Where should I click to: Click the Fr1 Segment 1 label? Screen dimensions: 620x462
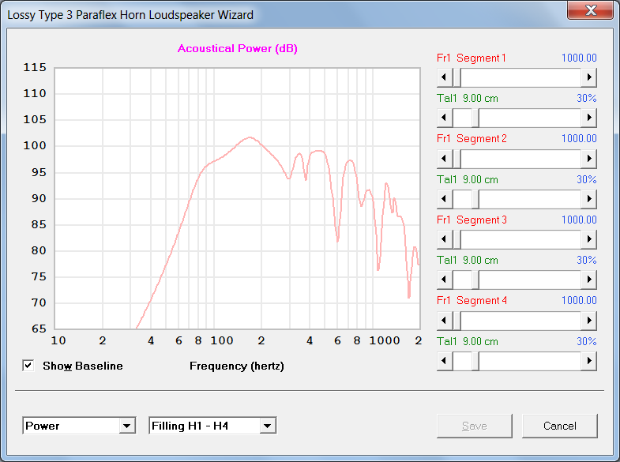pos(472,58)
